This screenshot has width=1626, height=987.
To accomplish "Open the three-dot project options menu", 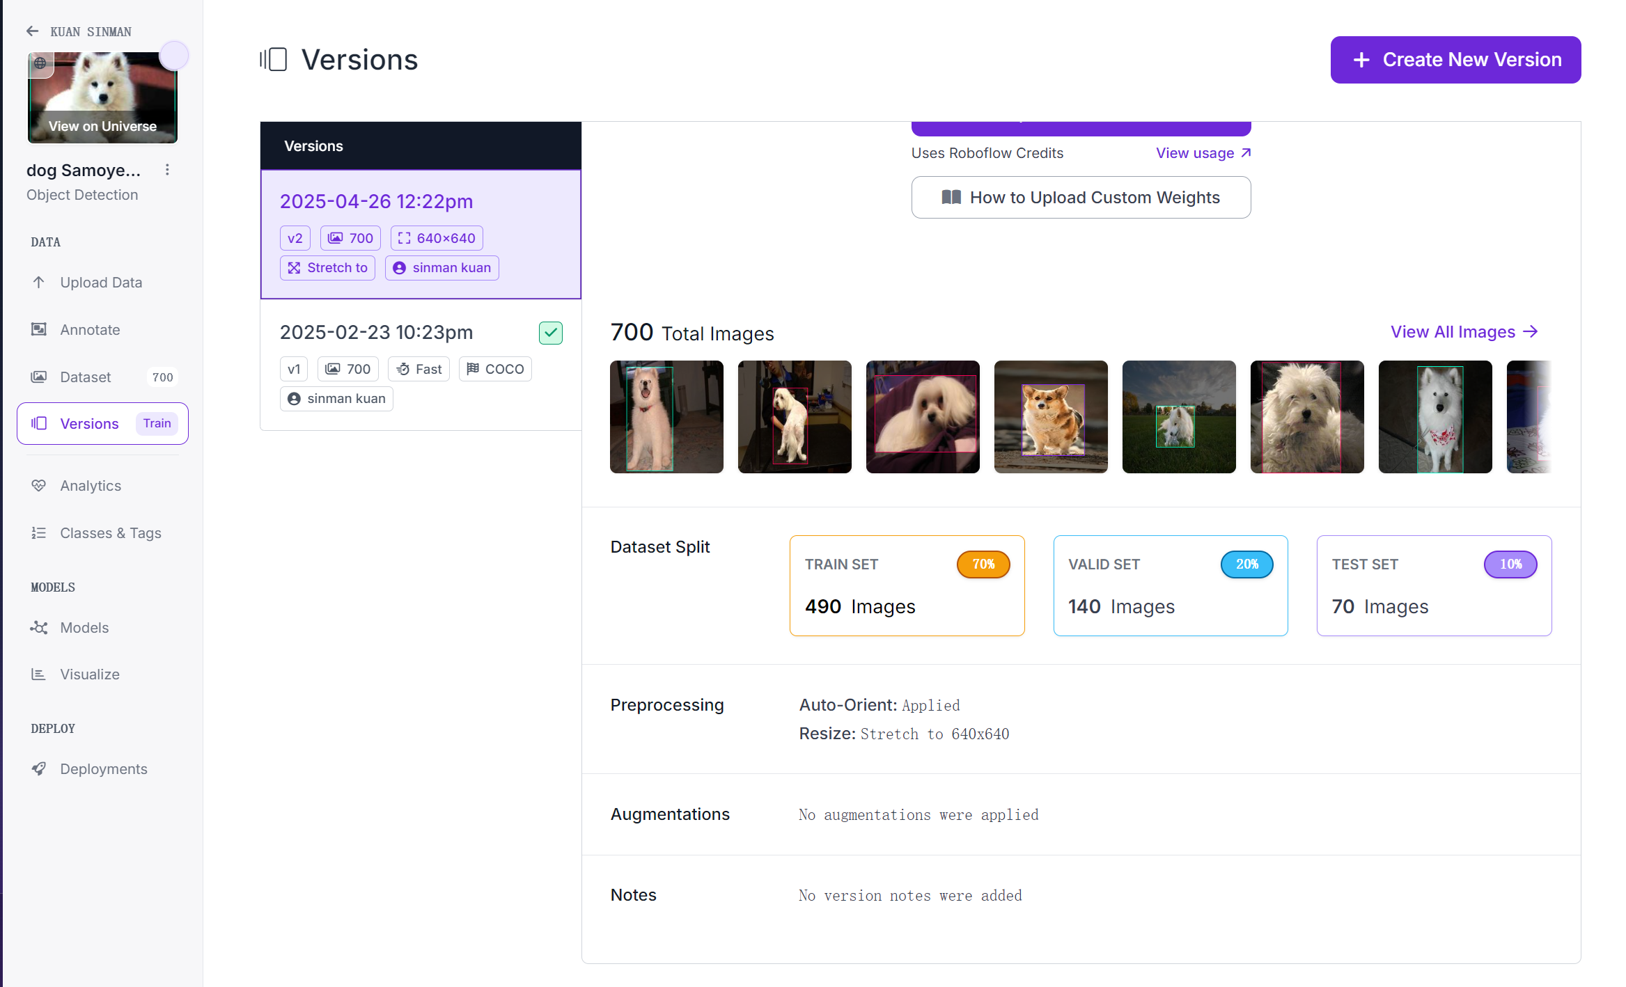I will click(167, 170).
